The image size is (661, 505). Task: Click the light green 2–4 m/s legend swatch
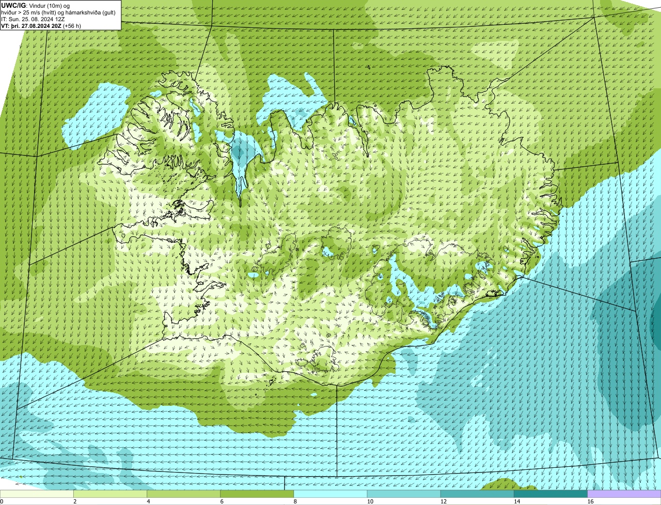click(111, 494)
